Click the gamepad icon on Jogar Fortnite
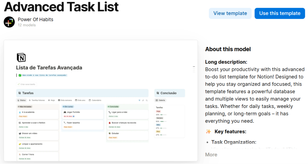Screen dimensions: 308x164 (x=65, y=112)
